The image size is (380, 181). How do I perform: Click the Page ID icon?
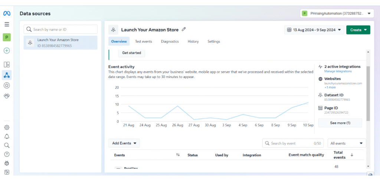coord(320,108)
